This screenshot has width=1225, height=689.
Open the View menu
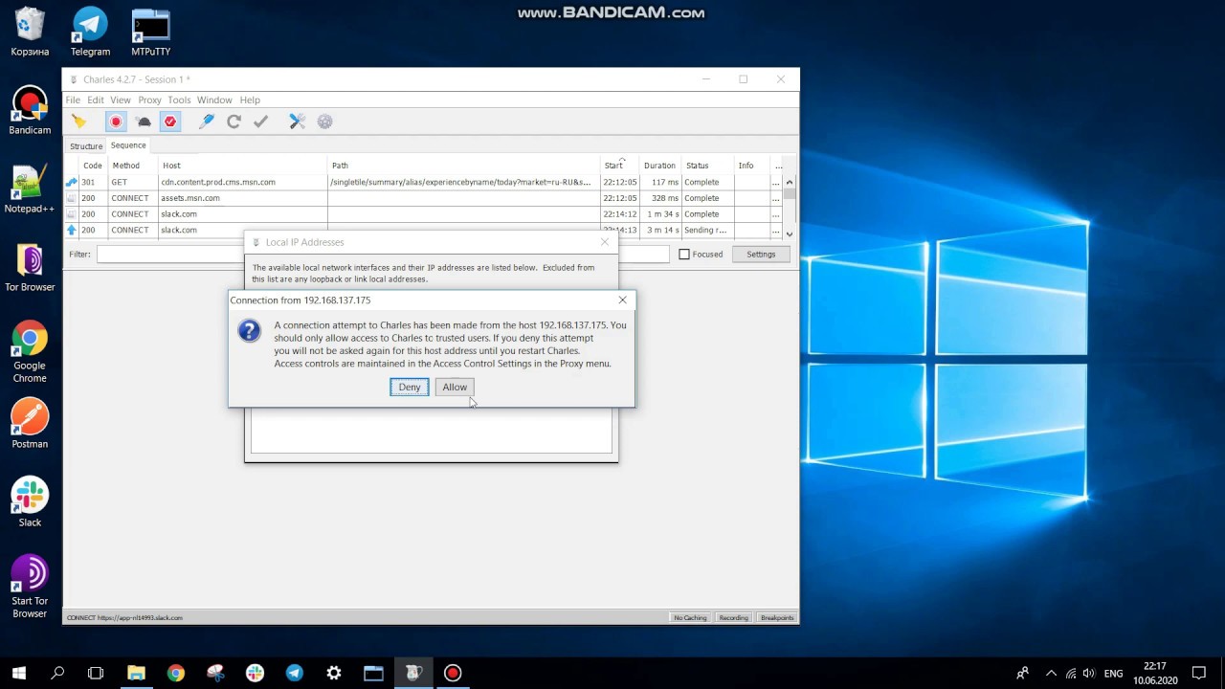[x=121, y=100]
